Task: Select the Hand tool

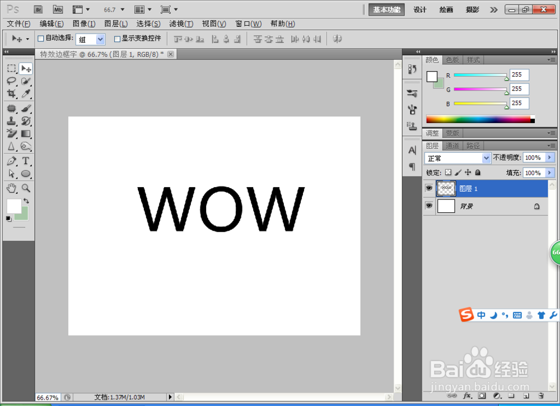Action: (12, 188)
